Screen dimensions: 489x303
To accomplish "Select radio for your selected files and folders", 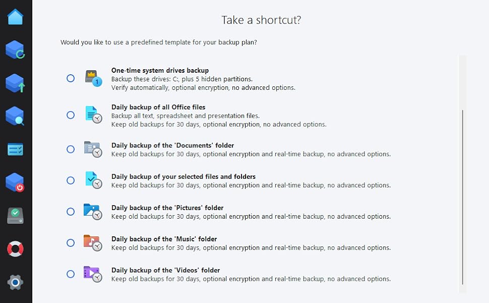I will point(71,181).
